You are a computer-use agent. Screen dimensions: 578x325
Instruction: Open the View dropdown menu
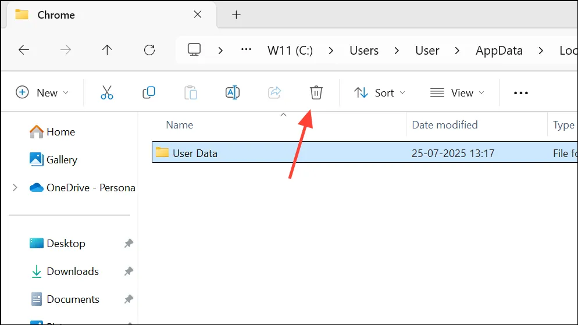[x=457, y=92]
